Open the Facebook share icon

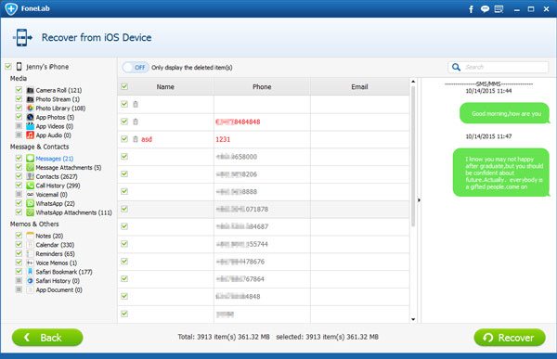(471, 9)
